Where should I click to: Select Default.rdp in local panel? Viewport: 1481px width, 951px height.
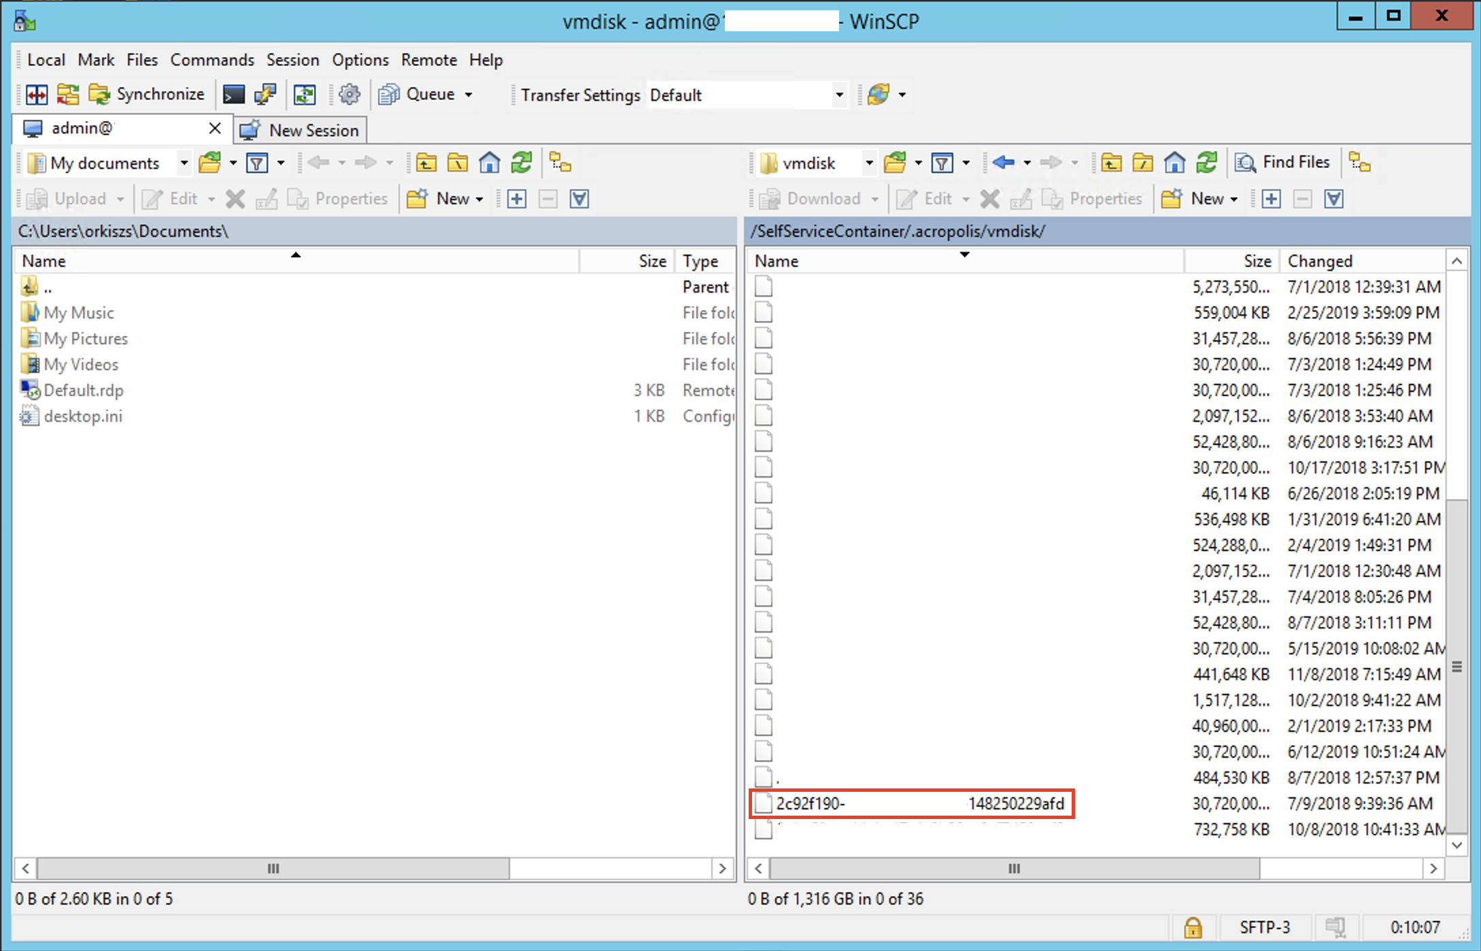pyautogui.click(x=83, y=390)
